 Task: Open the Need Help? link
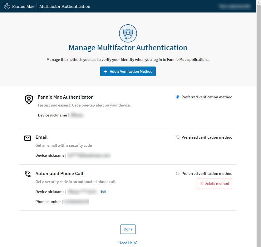[128, 243]
